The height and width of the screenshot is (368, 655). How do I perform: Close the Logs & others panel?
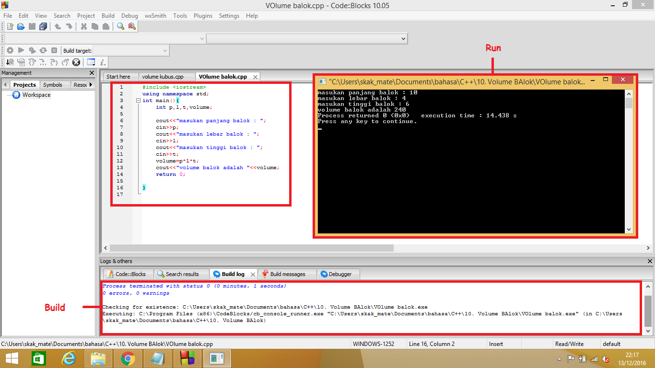coord(650,261)
